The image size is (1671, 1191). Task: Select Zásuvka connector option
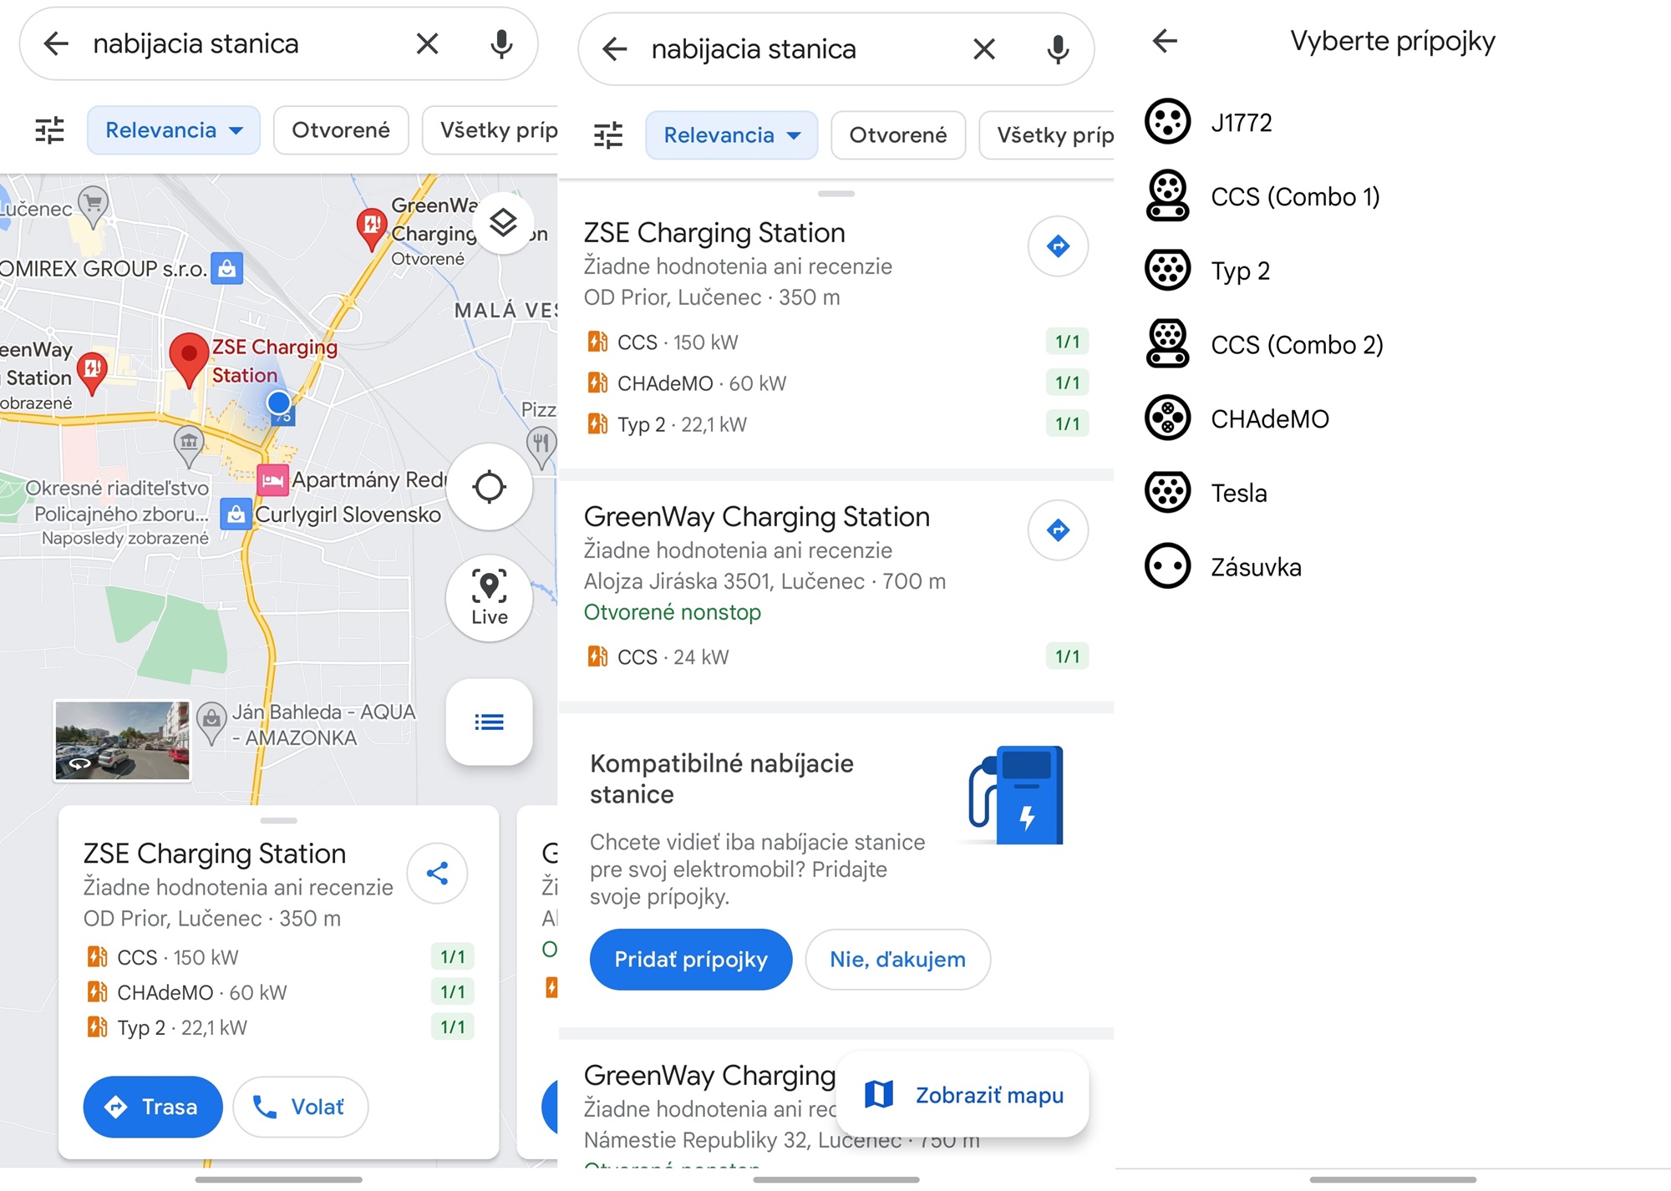pyautogui.click(x=1393, y=568)
